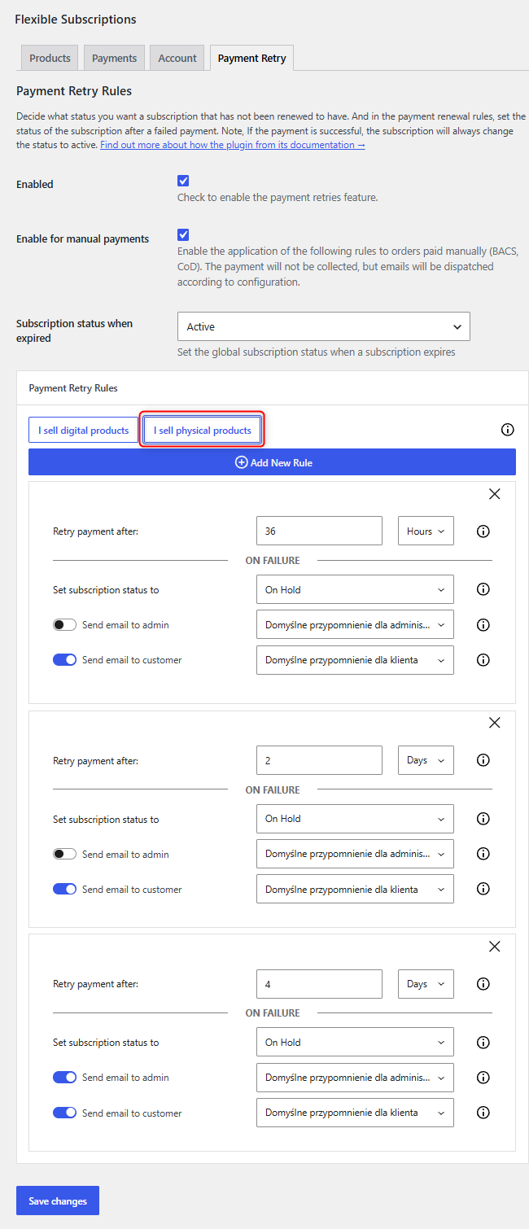Turn on Send email to admin in first rule
This screenshot has height=1229, width=529.
point(64,625)
